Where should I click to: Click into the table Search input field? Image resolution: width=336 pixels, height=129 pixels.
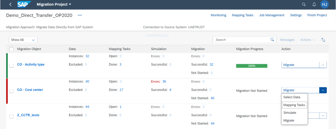(241, 40)
